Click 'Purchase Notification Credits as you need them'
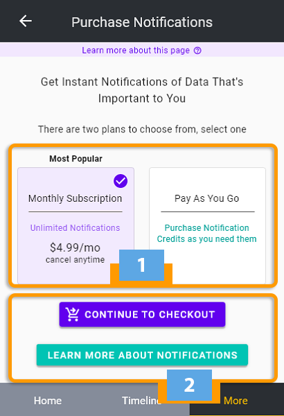 [207, 234]
